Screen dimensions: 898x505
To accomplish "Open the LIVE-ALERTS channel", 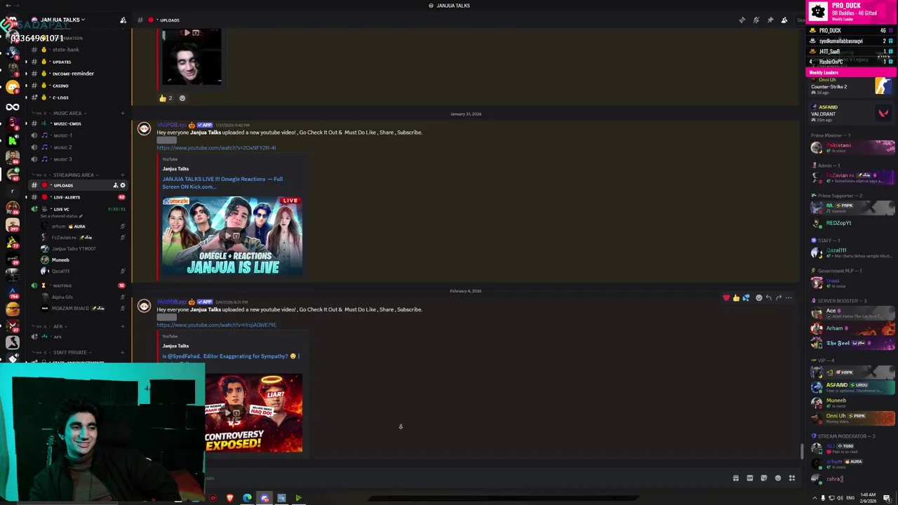I will [67, 197].
